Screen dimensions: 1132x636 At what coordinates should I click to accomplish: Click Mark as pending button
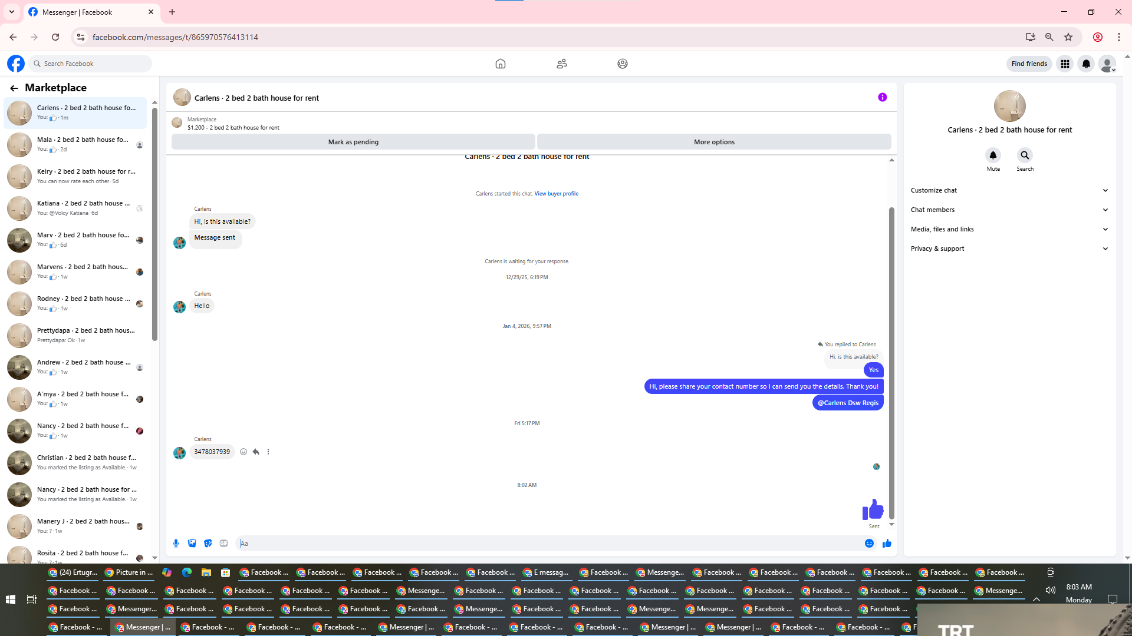pos(353,142)
